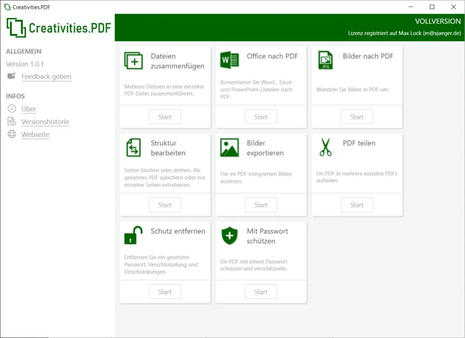Click the Struktur bearbeiten page-swap icon

click(133, 147)
